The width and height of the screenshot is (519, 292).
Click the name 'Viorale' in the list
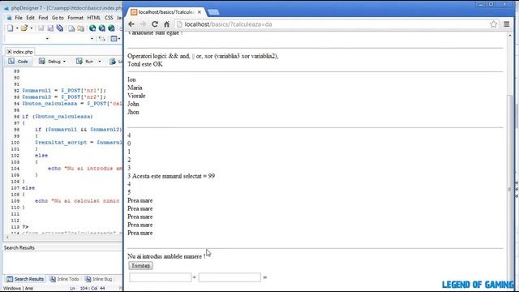click(136, 96)
